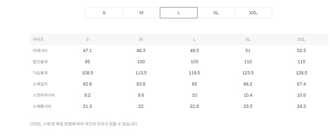Select the 밑단둘레 row label
The height and width of the screenshot is (140, 330).
coord(40,62)
